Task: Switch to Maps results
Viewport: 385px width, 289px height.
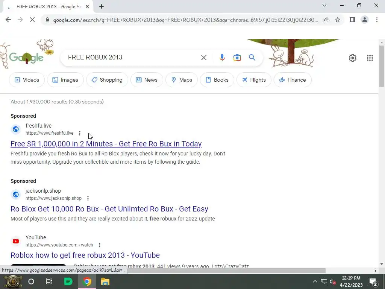Action: click(x=182, y=80)
